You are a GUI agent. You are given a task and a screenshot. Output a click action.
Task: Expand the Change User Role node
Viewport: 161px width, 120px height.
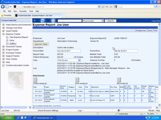3,28
